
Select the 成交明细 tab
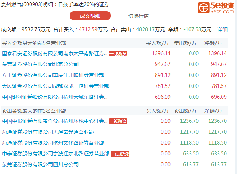90,16
